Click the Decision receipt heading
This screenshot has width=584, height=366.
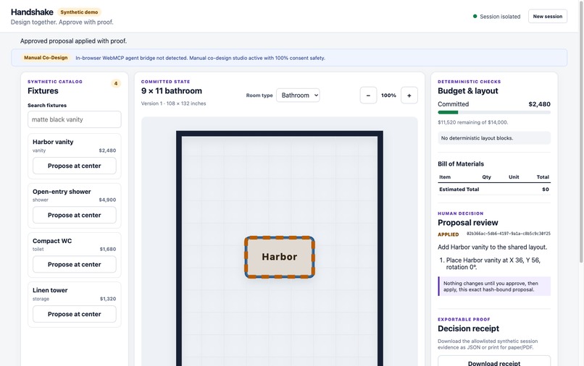point(468,328)
